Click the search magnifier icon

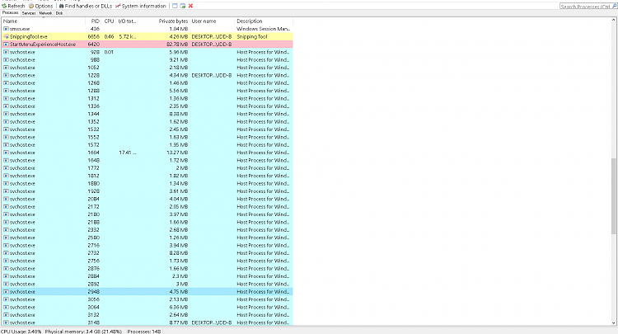pyautogui.click(x=613, y=6)
